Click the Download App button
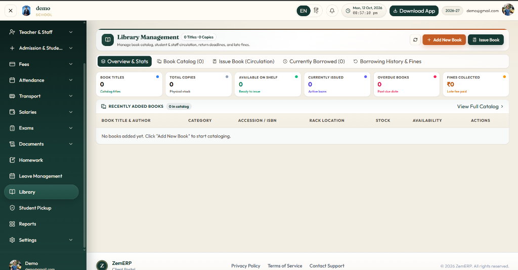The image size is (518, 270). (414, 11)
